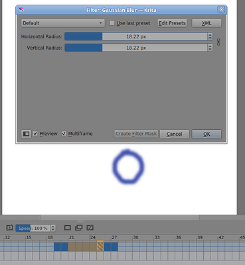Click the blurred blue circle on canvas

pos(128,167)
